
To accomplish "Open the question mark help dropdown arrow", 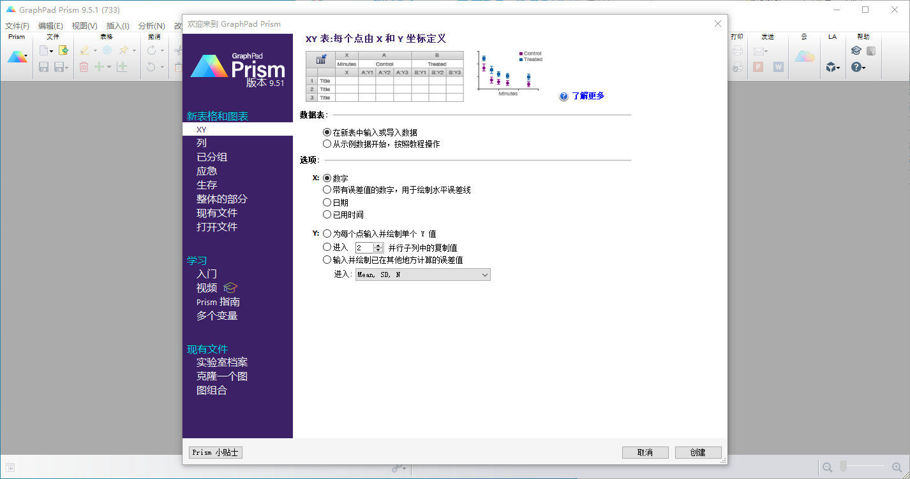I will point(864,68).
